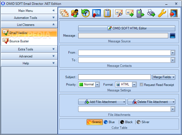This screenshot has width=182, height=135.
Task: Open the Merge Fields dropdown button
Action: click(164, 77)
